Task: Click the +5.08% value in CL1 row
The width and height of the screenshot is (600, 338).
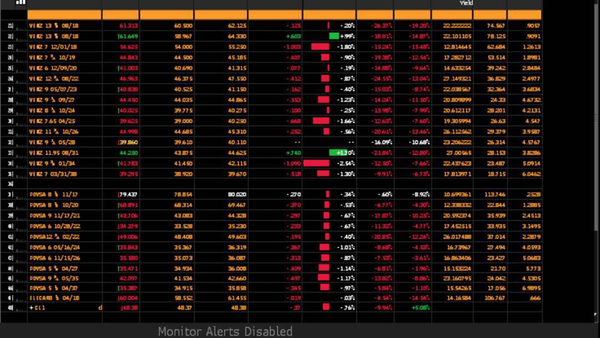Action: coord(421,308)
